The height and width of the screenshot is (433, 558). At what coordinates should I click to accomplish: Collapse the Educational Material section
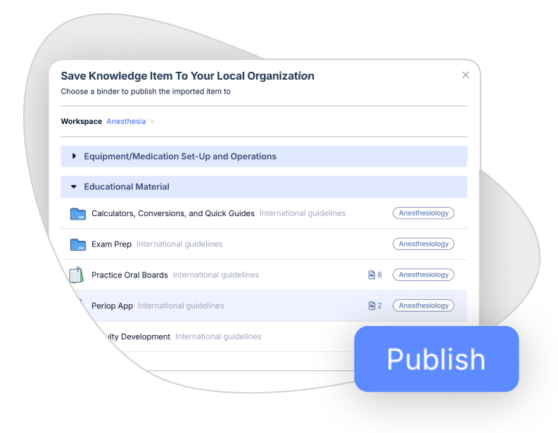(74, 187)
